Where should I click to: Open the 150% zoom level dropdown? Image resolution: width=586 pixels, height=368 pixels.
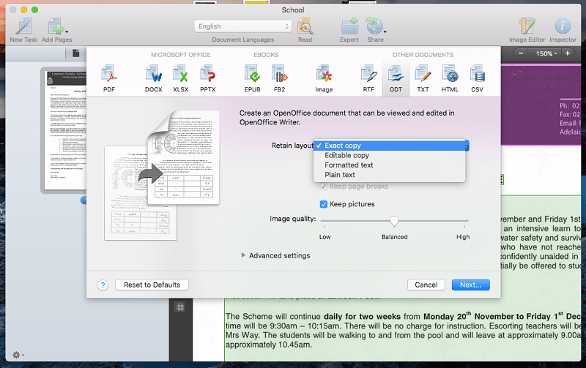544,53
